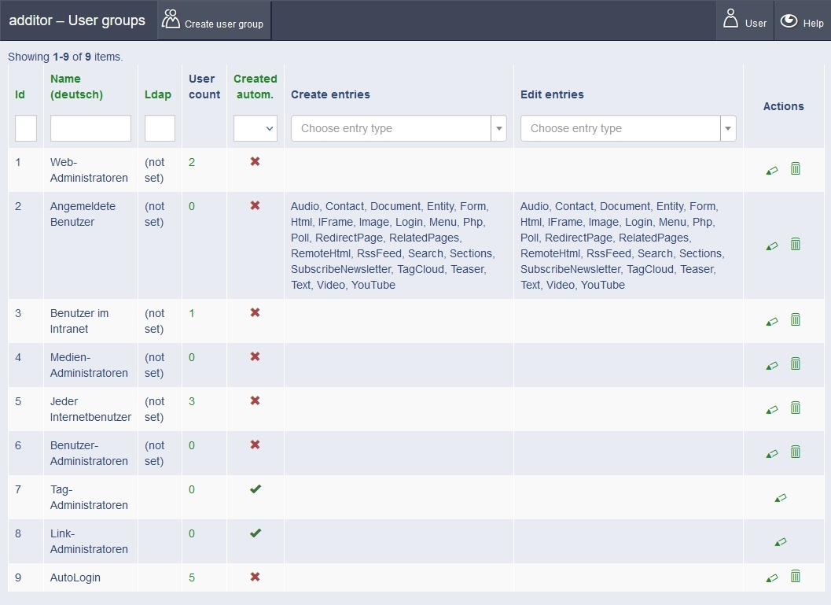Expand the Edit entries type dropdown

(627, 128)
